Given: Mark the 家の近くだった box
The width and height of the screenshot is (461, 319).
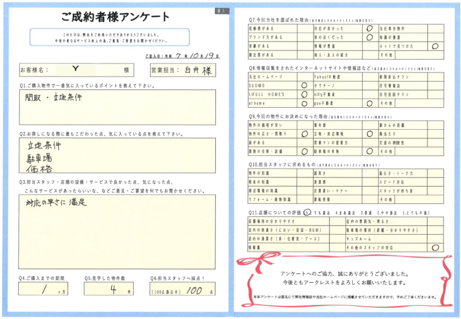Looking at the screenshot, I should (x=369, y=37).
